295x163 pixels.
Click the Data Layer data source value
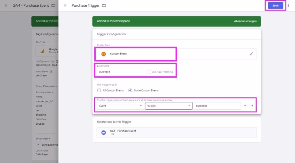coord(42,154)
